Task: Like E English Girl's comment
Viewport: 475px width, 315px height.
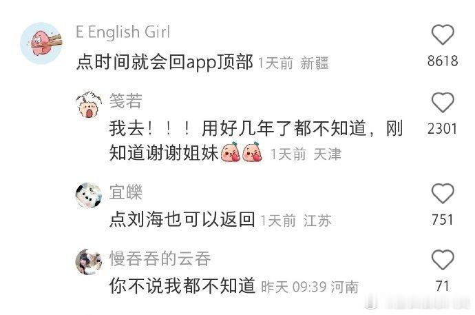Action: pos(443,35)
